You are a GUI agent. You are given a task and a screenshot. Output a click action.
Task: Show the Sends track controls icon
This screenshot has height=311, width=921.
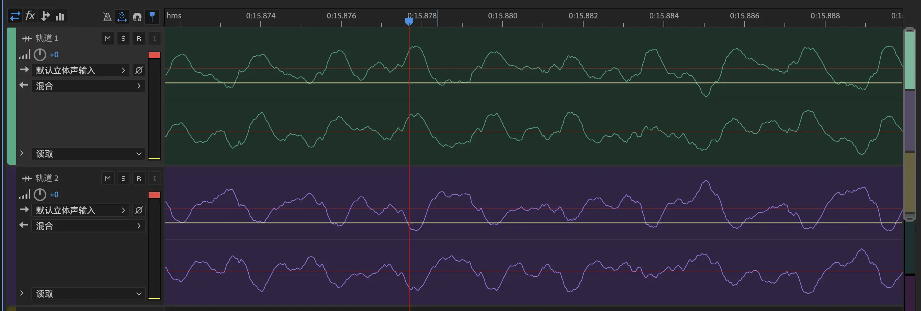(45, 16)
